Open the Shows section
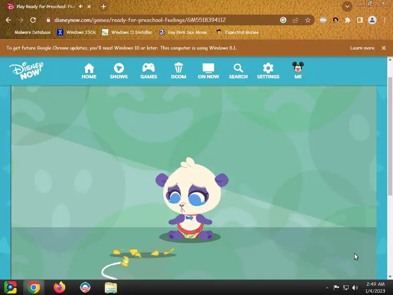 click(119, 71)
